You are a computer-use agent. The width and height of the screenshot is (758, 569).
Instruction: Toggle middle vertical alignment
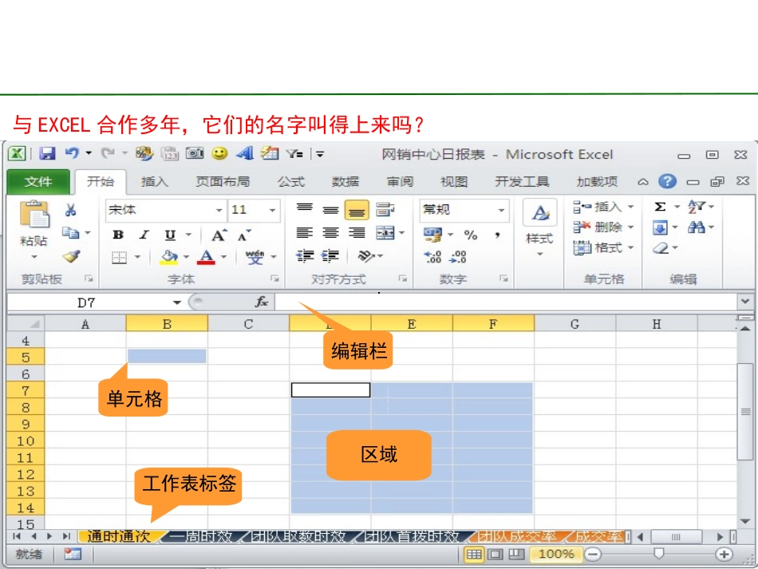(330, 210)
